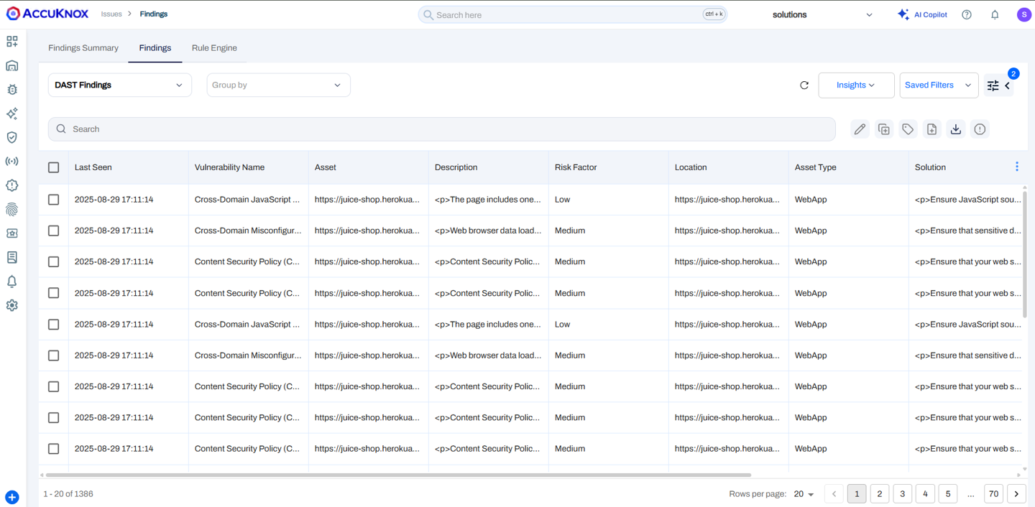Open the filter sliders panel icon
This screenshot has height=507, width=1035.
993,85
